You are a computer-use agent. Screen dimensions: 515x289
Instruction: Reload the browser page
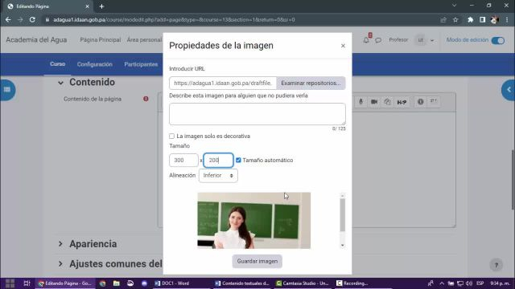click(32, 19)
